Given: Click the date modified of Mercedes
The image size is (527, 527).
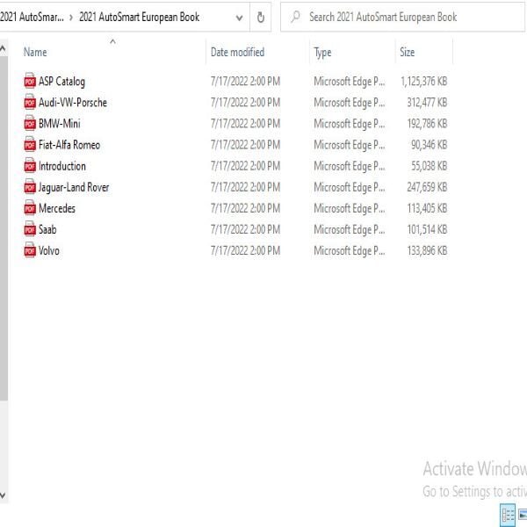Looking at the screenshot, I should tap(245, 208).
